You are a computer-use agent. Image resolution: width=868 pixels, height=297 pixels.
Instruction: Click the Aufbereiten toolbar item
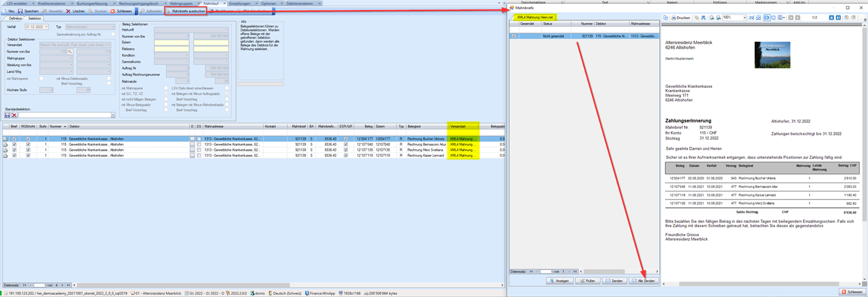coord(151,11)
